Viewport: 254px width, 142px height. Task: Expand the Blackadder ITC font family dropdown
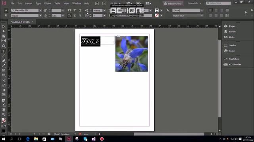click(40, 10)
